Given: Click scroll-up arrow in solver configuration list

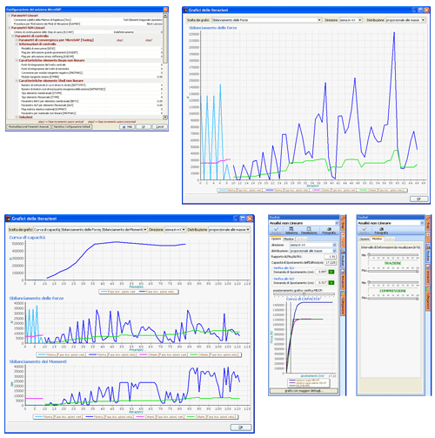Looking at the screenshot, I should [x=165, y=15].
